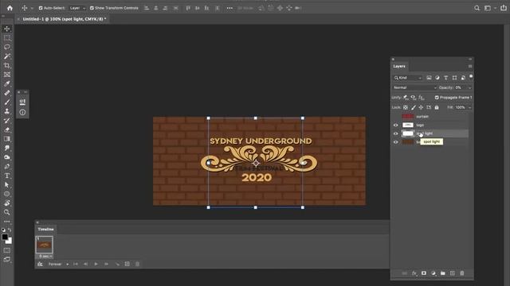Open the floating Properties panel icon
The width and height of the screenshot is (510, 286).
22,102
